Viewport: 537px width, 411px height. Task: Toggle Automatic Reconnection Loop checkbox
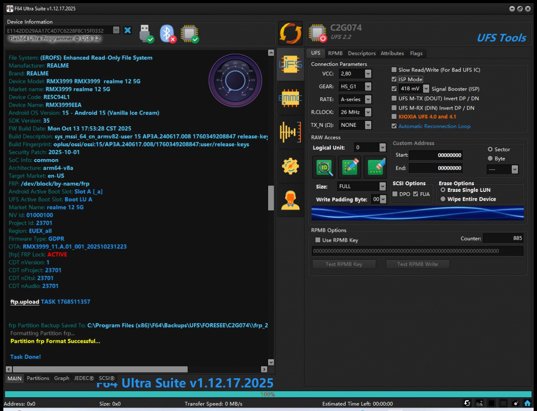pos(394,126)
